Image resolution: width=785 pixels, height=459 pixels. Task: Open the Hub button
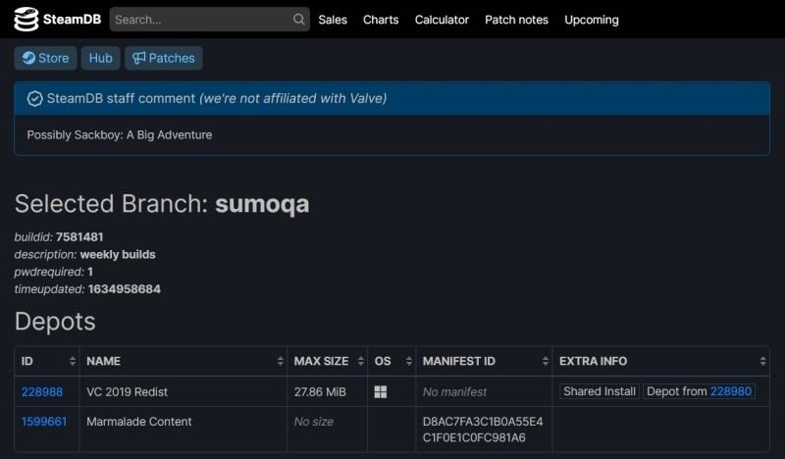100,58
